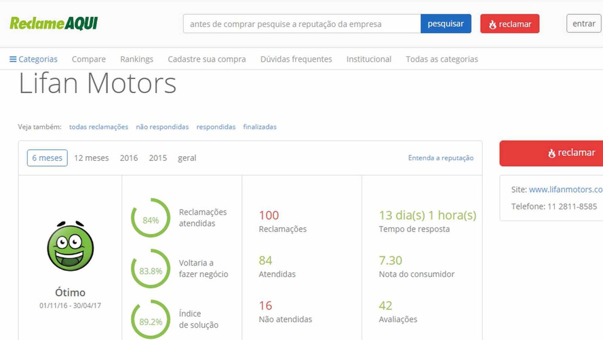Screen dimensions: 603x340
Task: Open the Rankings menu item
Action: point(136,59)
